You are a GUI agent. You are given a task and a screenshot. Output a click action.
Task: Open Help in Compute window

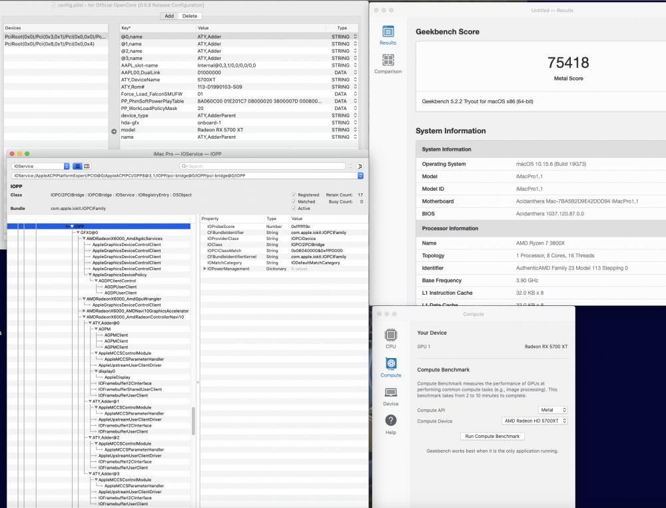(x=391, y=424)
